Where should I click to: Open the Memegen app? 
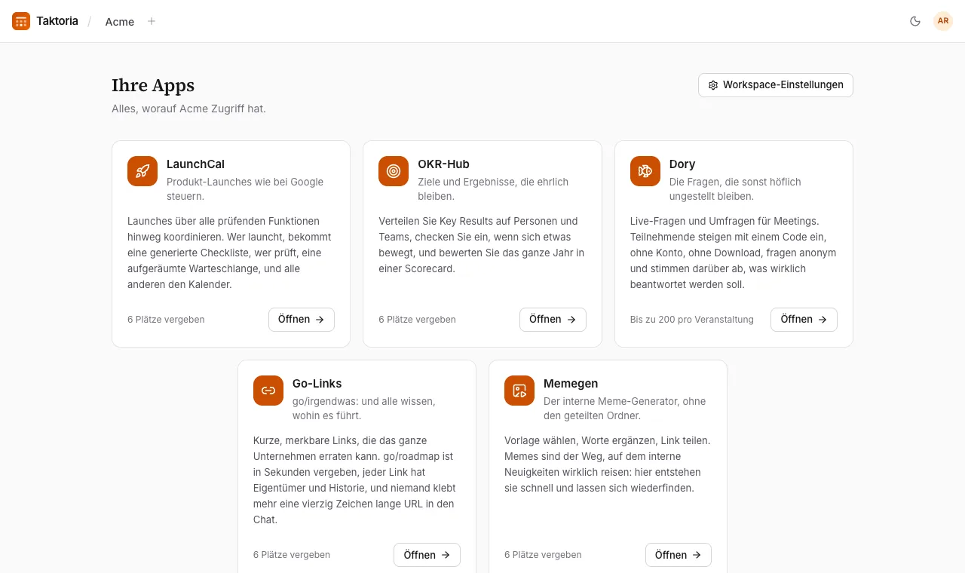pos(679,555)
